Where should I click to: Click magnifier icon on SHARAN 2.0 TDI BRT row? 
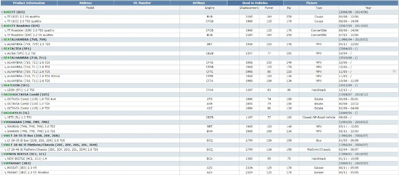tap(5, 127)
